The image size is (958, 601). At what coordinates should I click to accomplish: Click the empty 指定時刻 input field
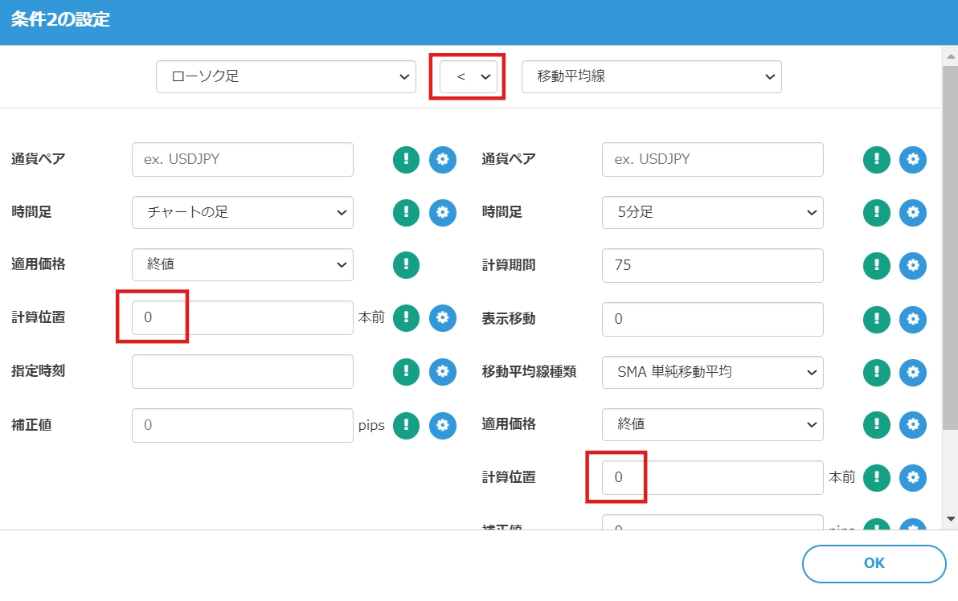[242, 371]
